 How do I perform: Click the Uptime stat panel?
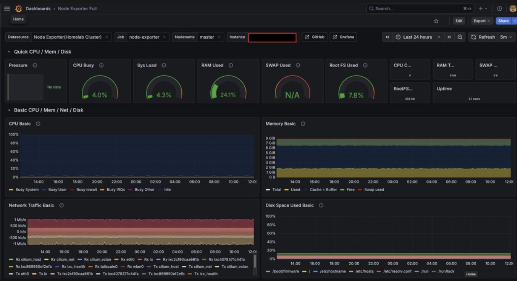click(x=474, y=93)
